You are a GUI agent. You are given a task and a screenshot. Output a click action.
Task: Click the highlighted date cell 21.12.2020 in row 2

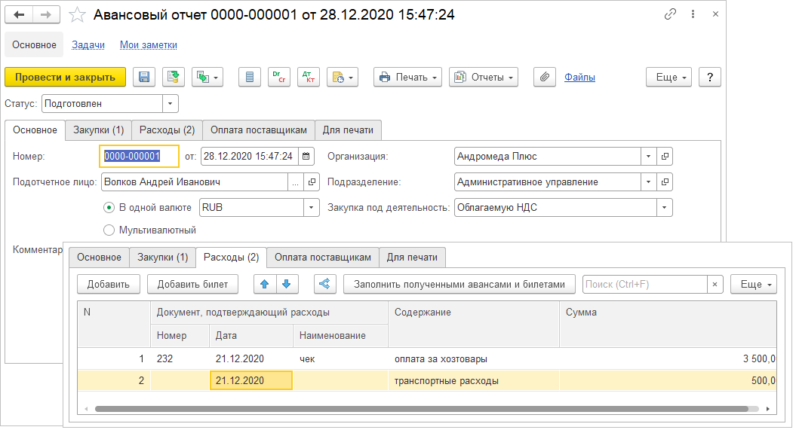(x=250, y=380)
